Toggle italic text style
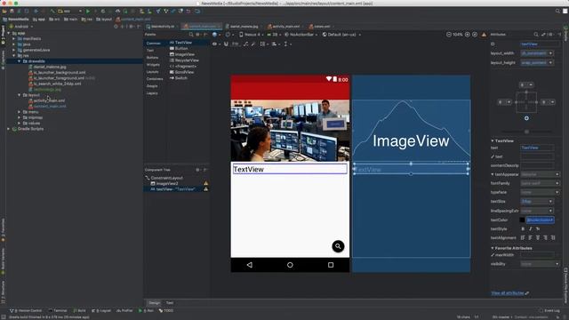This screenshot has height=320, width=569. (530, 229)
